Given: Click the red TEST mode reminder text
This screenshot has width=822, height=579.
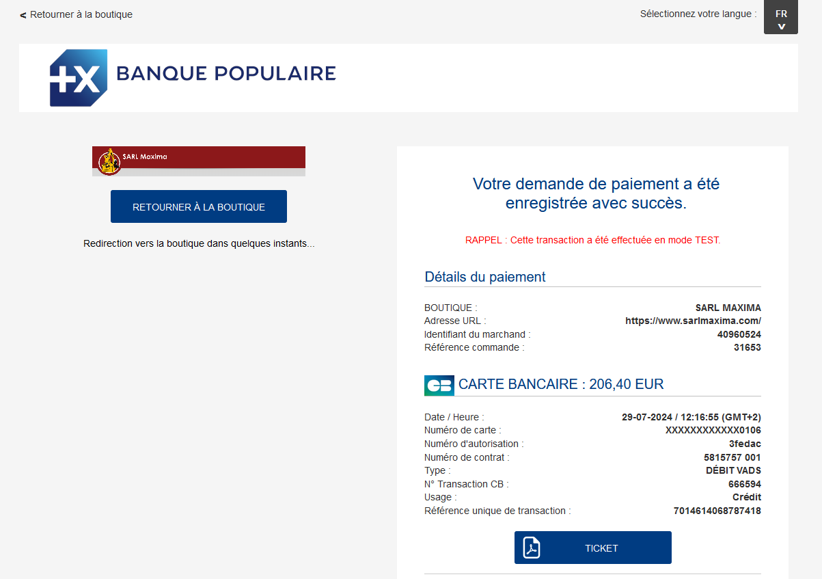Looking at the screenshot, I should pyautogui.click(x=592, y=240).
